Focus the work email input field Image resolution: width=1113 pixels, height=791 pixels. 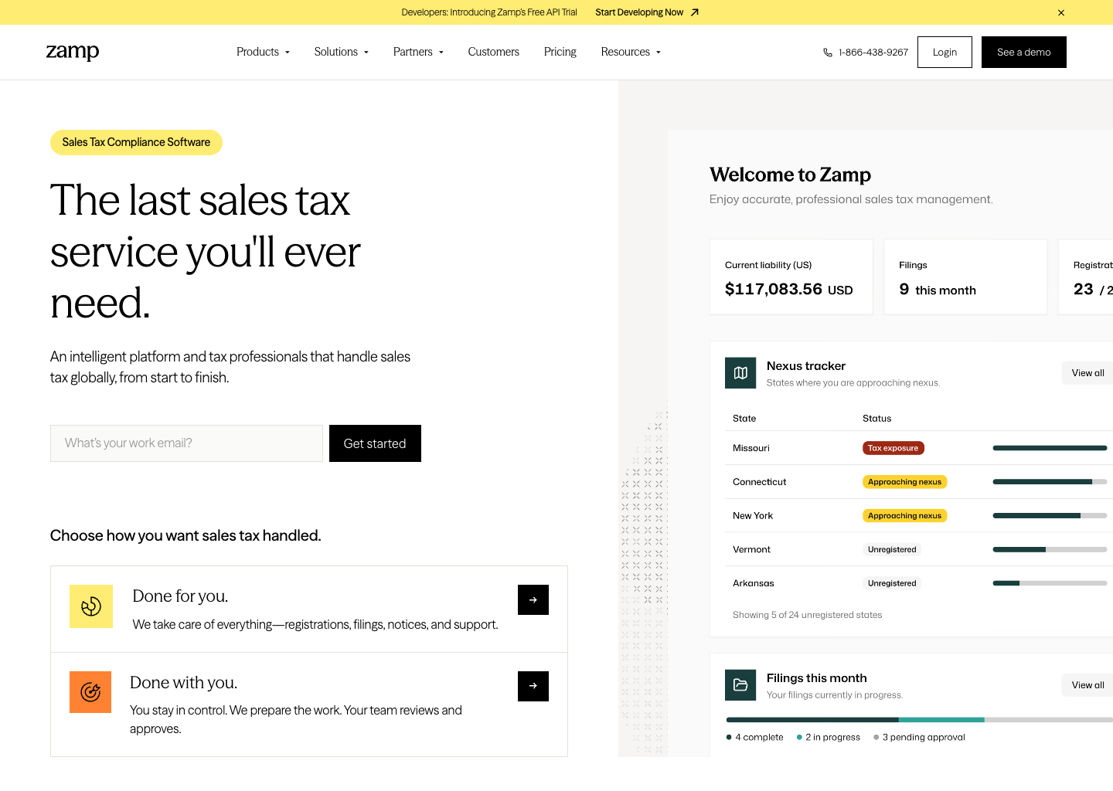click(186, 443)
